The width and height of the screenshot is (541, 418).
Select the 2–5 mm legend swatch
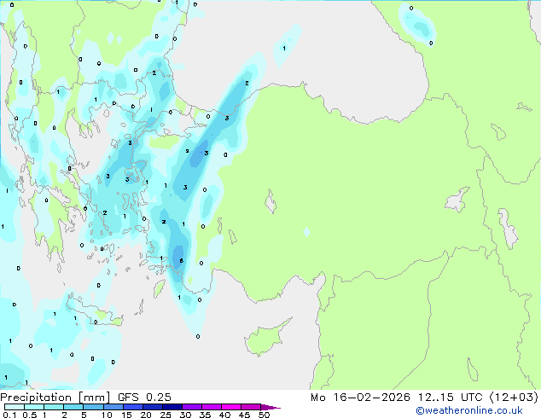[73, 407]
